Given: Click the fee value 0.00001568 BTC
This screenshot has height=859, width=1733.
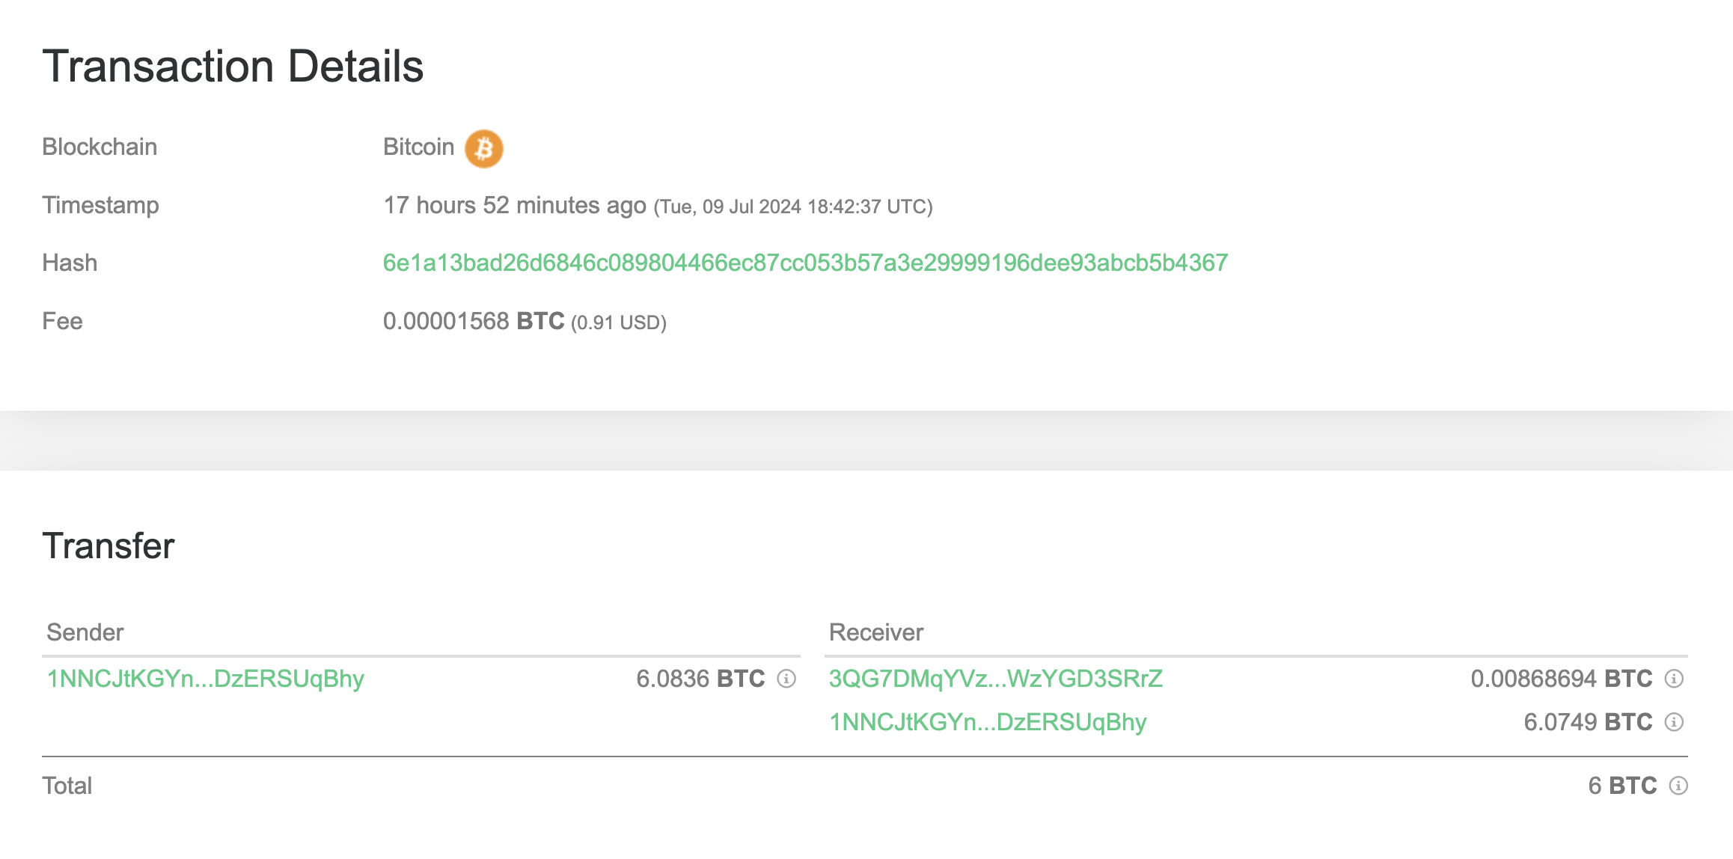Looking at the screenshot, I should [474, 321].
